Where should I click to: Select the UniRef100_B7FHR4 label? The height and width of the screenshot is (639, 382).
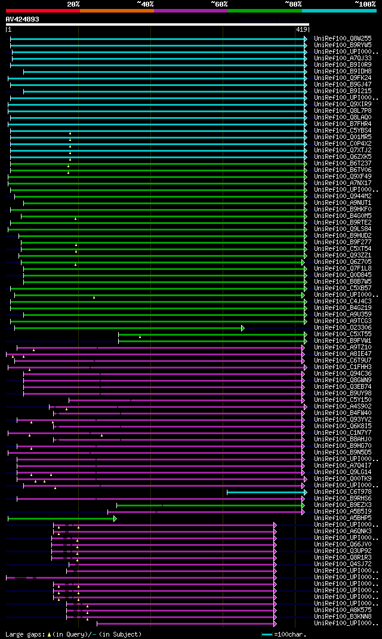click(343, 124)
